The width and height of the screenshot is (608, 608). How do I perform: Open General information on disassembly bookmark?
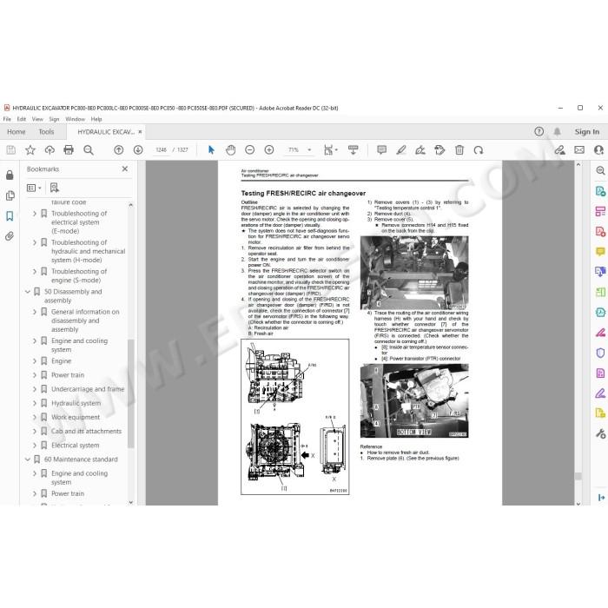[85, 321]
